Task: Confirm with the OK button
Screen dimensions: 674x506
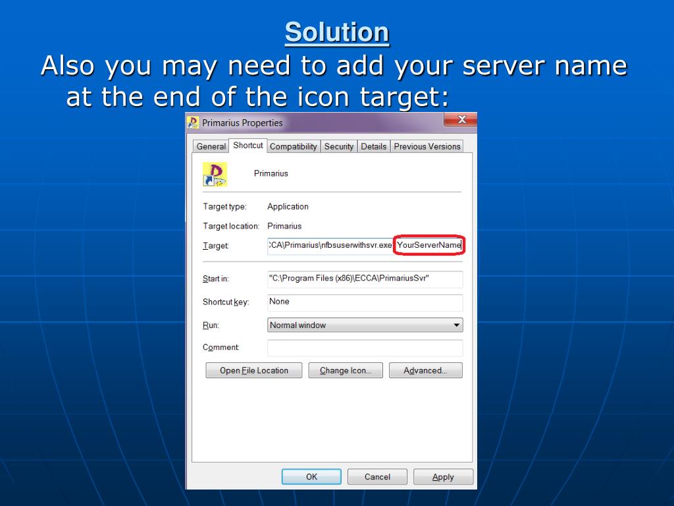Action: [x=311, y=477]
